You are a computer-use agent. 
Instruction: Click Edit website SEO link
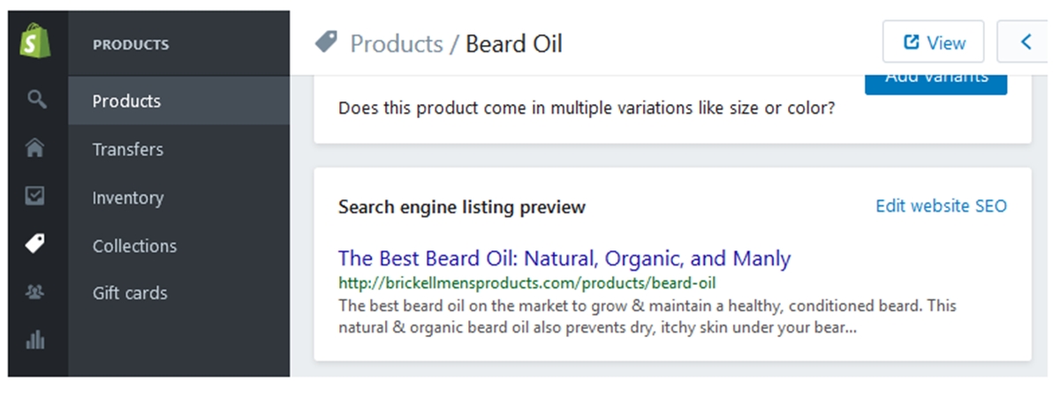(x=941, y=205)
